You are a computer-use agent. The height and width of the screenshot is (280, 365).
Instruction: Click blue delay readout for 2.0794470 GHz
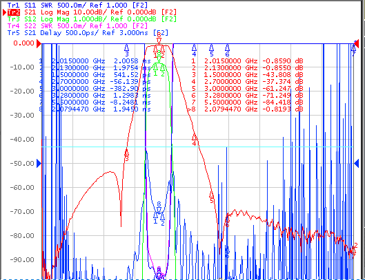point(95,109)
